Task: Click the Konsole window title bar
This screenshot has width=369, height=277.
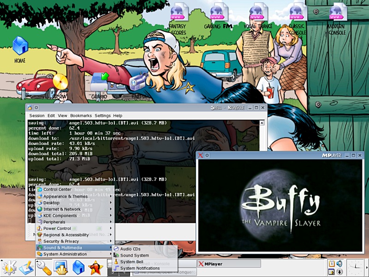Action: tap(146, 108)
